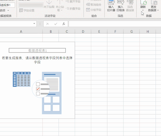Select column B header
The width and height of the screenshot is (161, 136).
pos(51,31)
